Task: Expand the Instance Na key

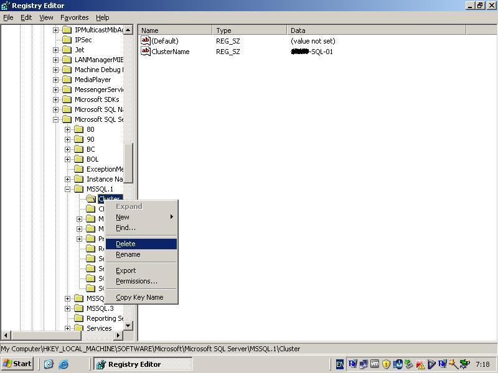Action: pos(67,179)
